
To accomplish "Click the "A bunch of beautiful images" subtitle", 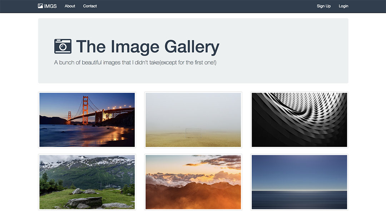I will pos(135,62).
